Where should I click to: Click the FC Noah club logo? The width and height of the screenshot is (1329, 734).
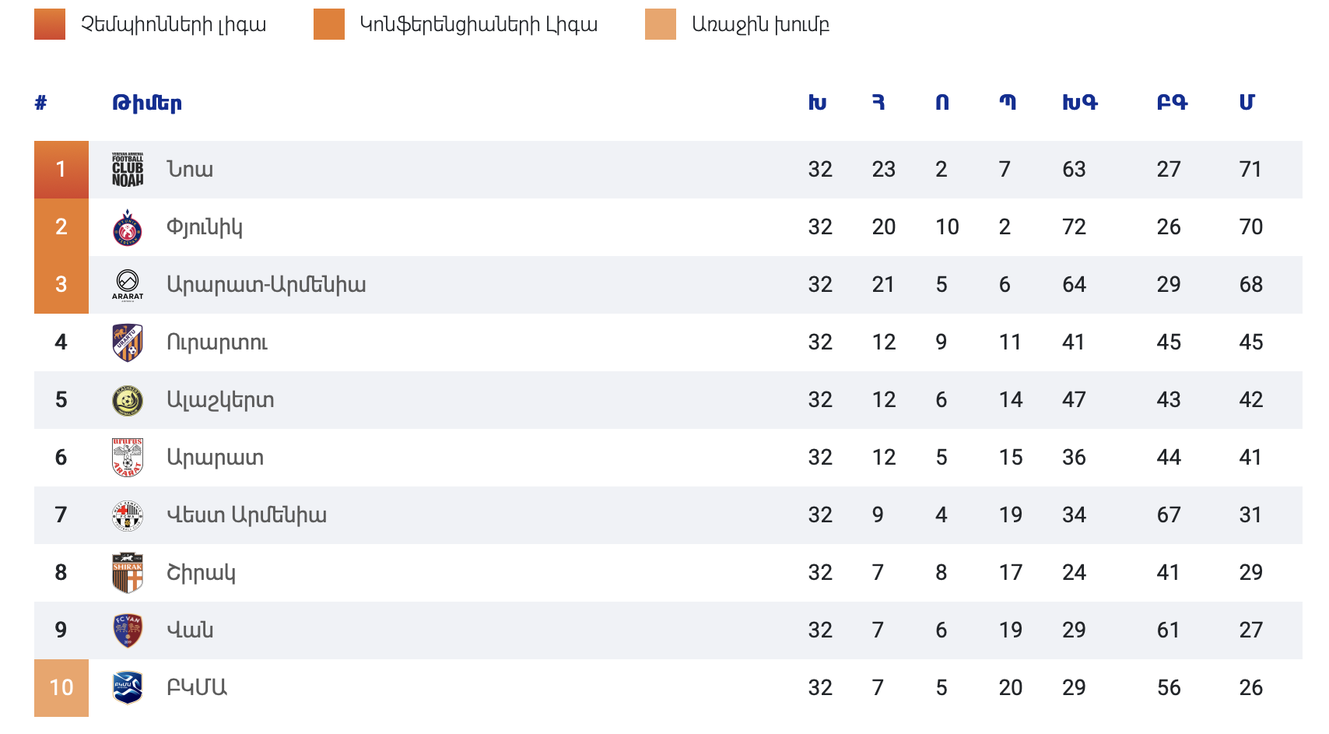pos(128,170)
